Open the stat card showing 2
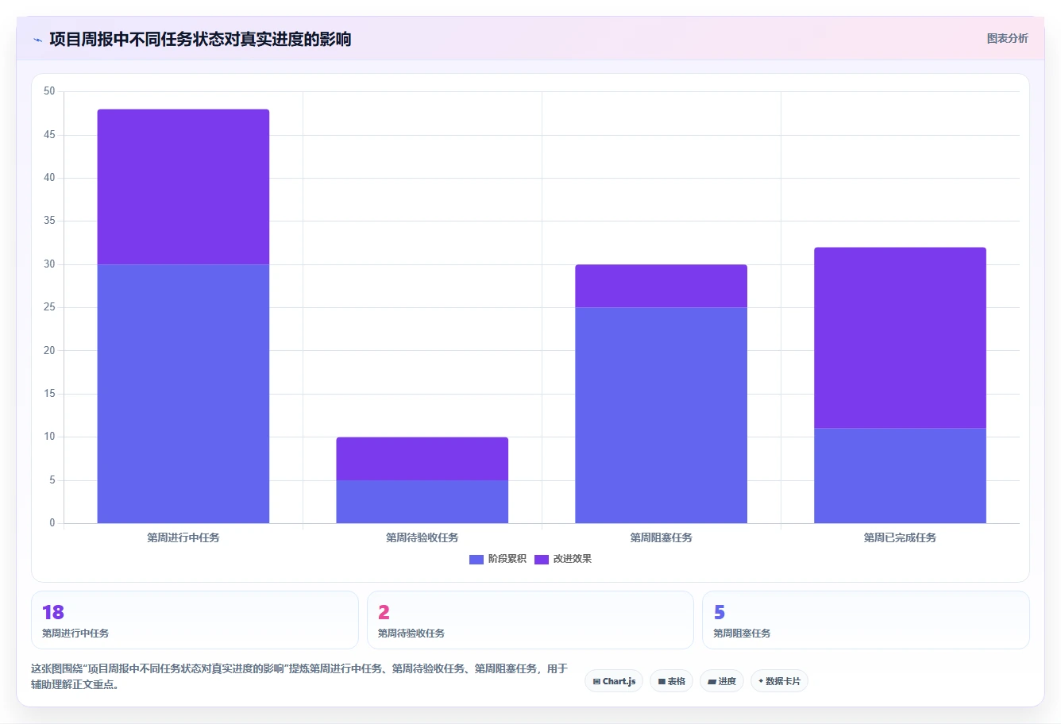 click(x=530, y=620)
